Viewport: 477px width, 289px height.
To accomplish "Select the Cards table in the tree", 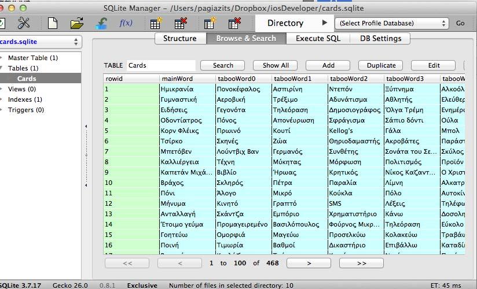I will [x=27, y=79].
